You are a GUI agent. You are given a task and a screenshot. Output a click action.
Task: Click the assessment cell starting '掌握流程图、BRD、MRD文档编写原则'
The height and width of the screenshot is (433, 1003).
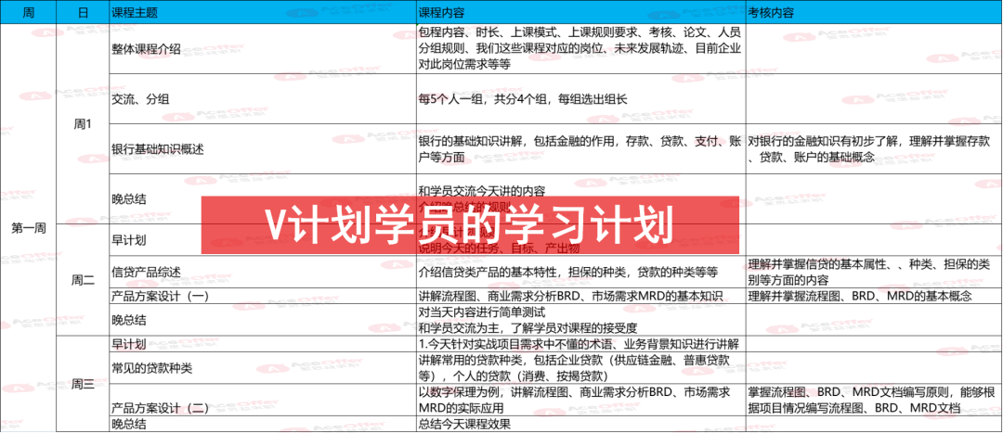pos(874,401)
